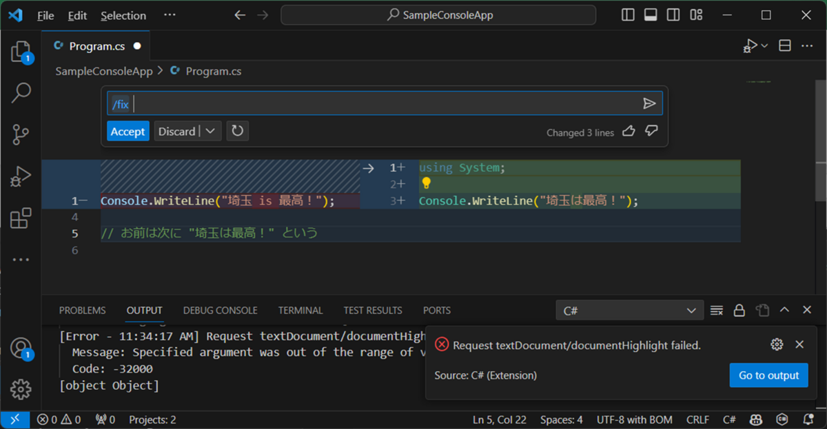This screenshot has height=429, width=827.
Task: Accept the suggested fix
Action: tap(128, 131)
